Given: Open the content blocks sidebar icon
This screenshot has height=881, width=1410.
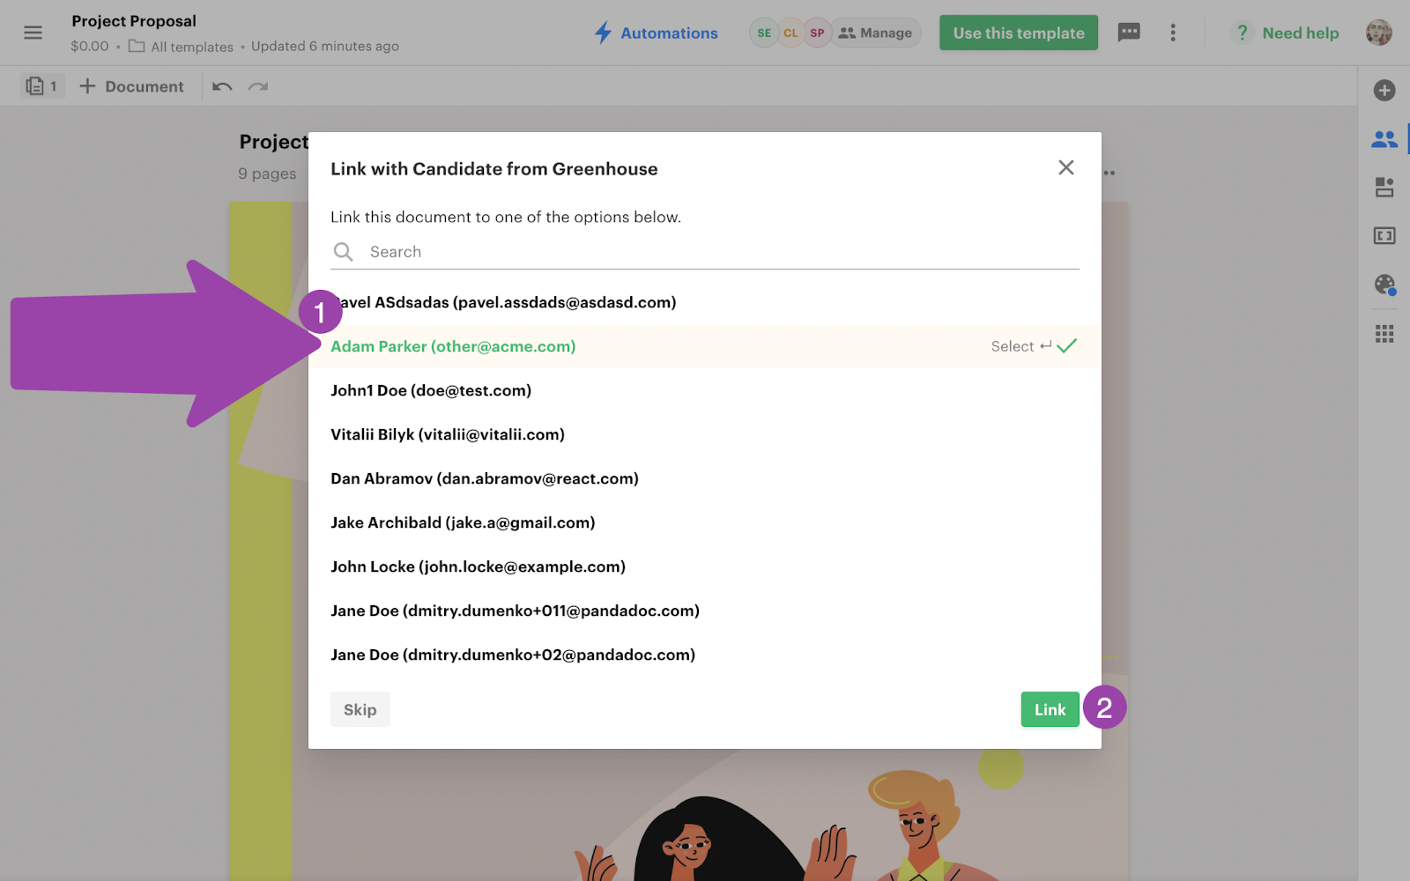Looking at the screenshot, I should pos(1384,187).
